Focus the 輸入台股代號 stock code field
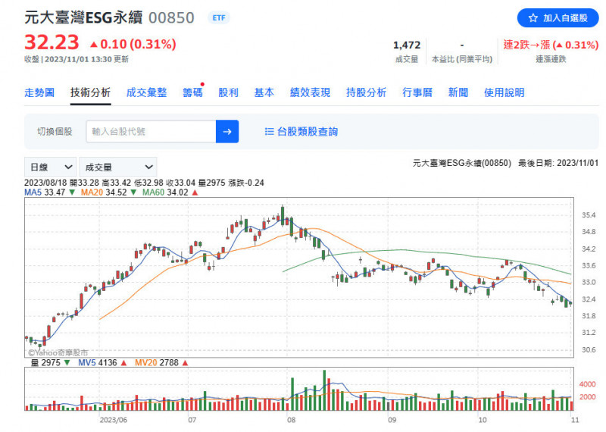The width and height of the screenshot is (606, 432). [151, 132]
